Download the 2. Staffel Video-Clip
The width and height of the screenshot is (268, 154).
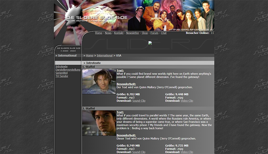187,152
